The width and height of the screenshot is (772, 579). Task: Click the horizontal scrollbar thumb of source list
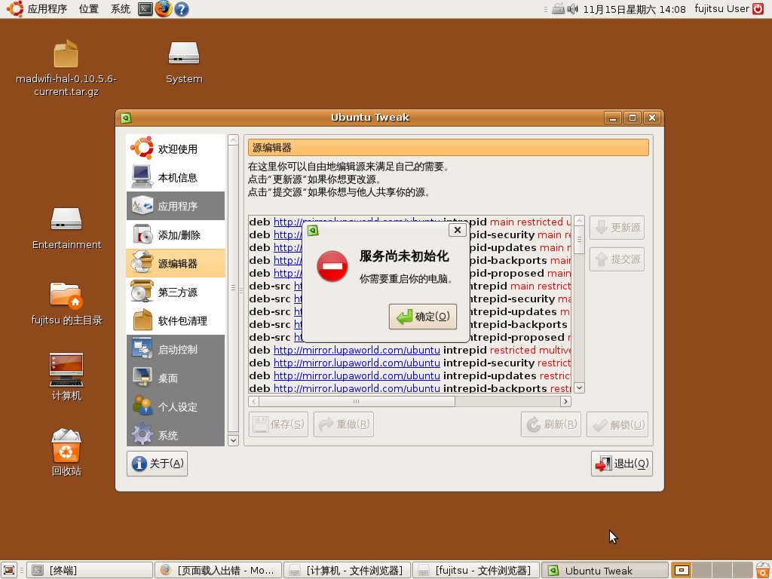coord(357,401)
